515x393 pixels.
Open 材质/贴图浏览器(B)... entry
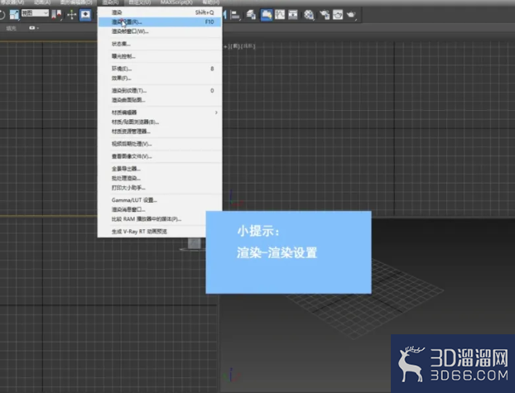click(x=160, y=122)
